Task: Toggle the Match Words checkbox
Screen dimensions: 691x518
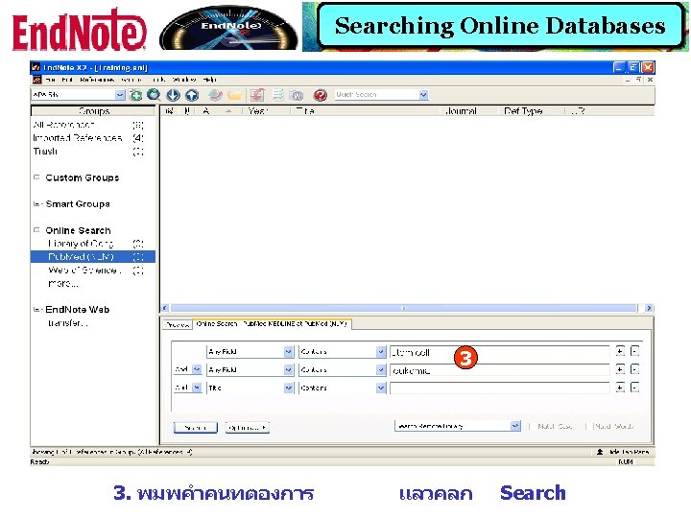Action: [587, 426]
